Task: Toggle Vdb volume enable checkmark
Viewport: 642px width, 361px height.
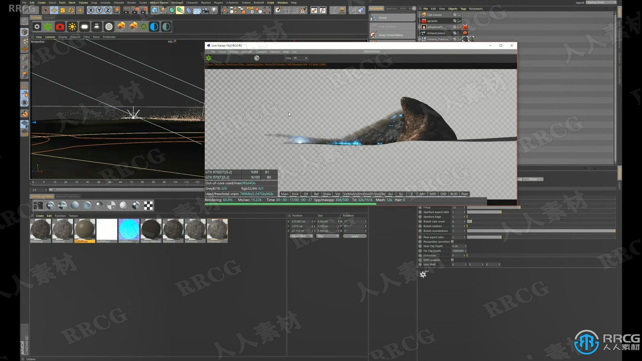Action: 460,15
